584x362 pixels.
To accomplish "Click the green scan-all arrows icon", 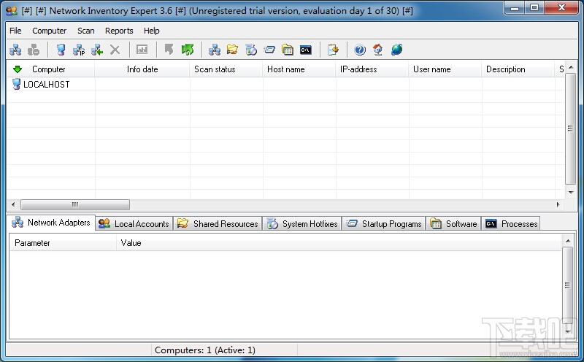I will point(188,50).
